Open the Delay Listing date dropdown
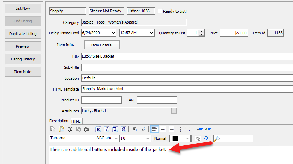Viewport: 293px width, 164px height. click(x=113, y=33)
